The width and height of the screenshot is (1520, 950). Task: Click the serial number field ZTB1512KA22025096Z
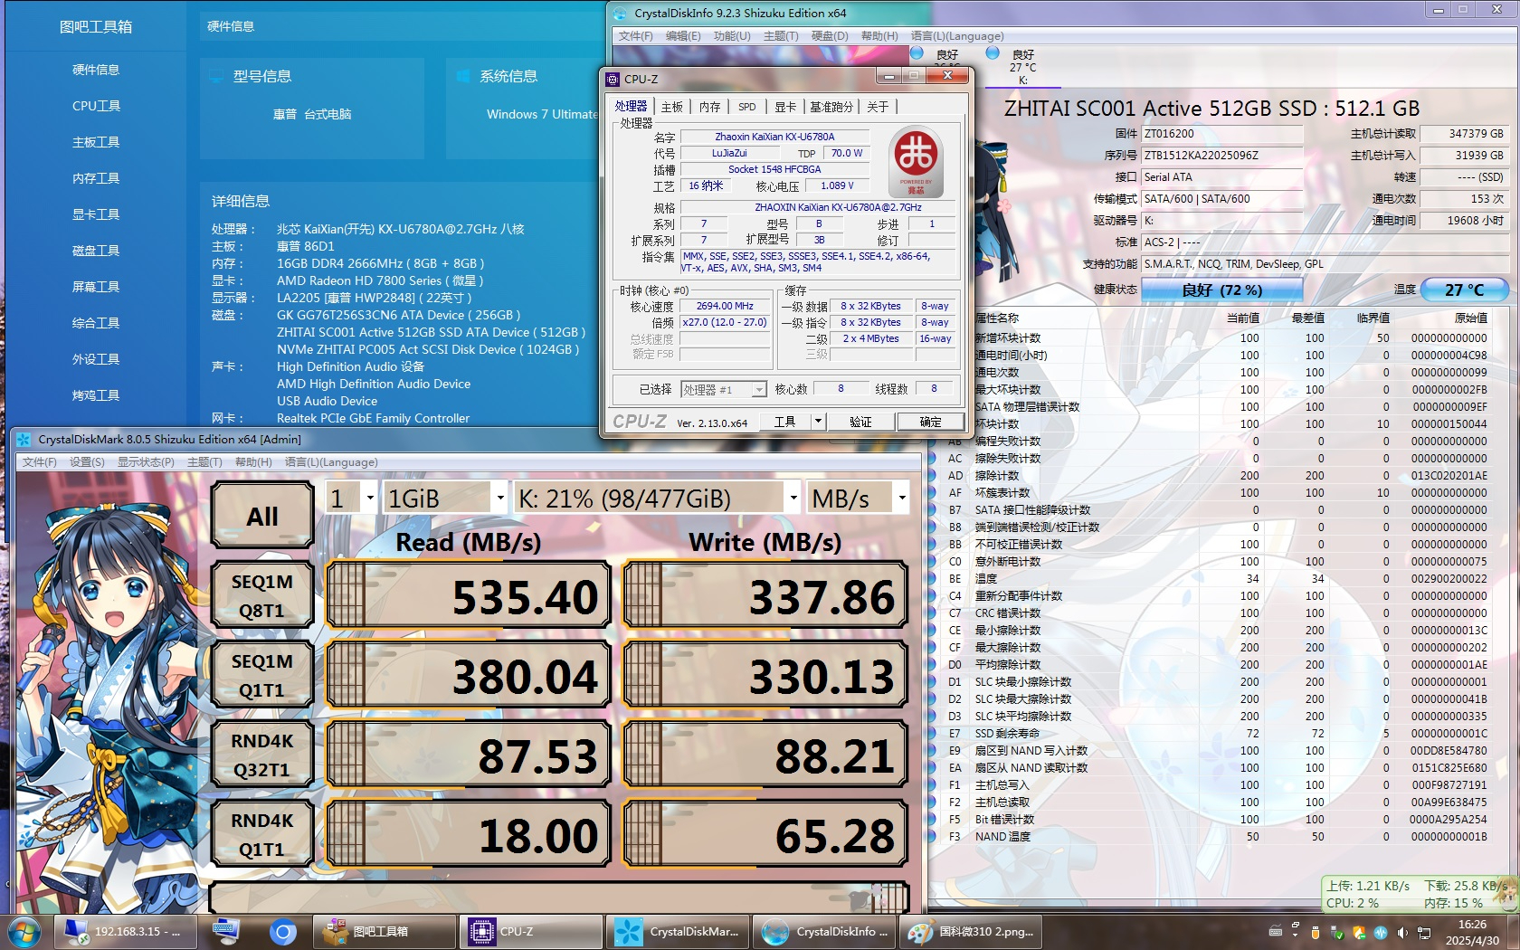coord(1222,156)
